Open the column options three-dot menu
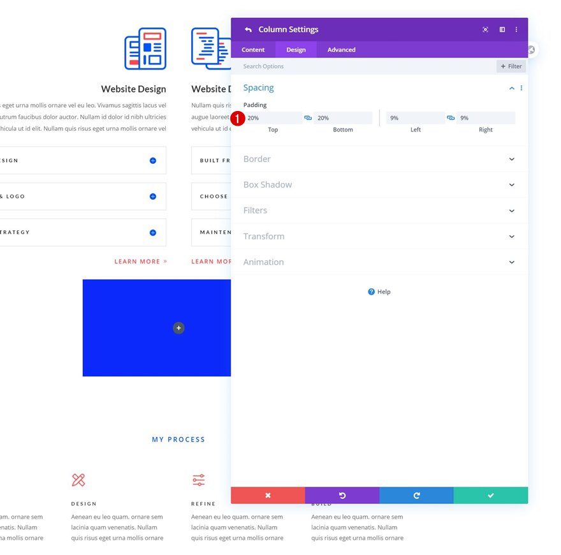 [x=516, y=29]
